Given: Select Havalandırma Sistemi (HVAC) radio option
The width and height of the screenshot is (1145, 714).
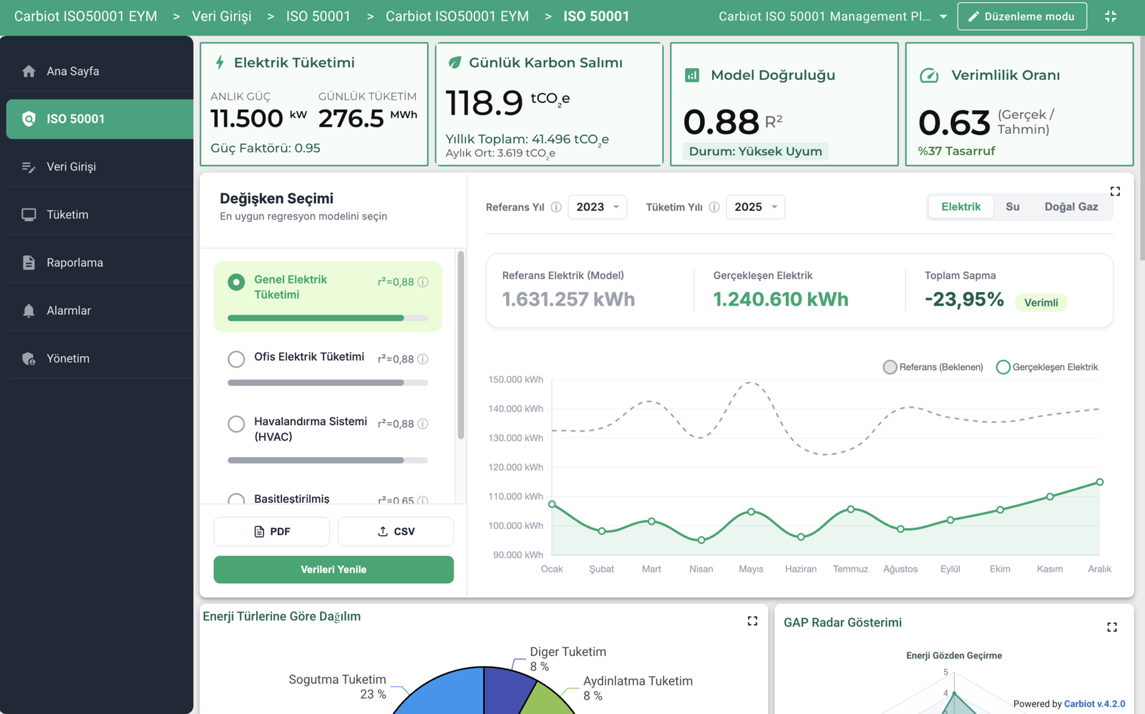Looking at the screenshot, I should pyautogui.click(x=236, y=424).
